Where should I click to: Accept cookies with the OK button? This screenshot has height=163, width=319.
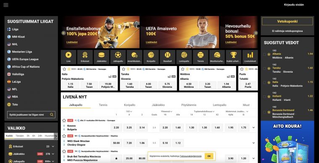tap(209, 156)
